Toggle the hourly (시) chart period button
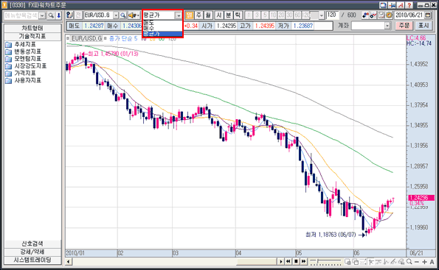 [219, 15]
